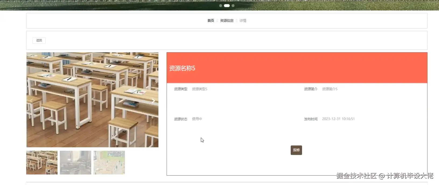Click the 资源名称5 title heading
Viewport: 439px width, 185px height.
182,68
